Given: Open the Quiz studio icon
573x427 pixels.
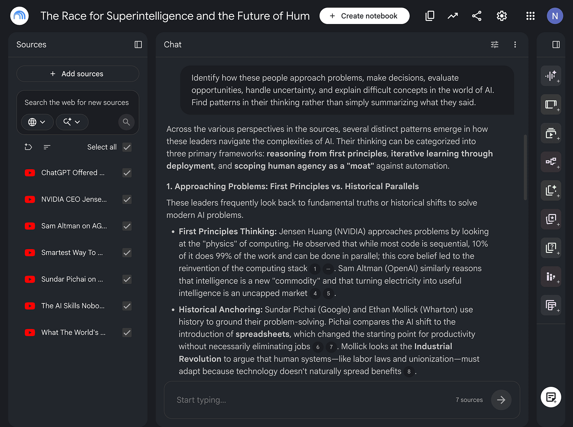Looking at the screenshot, I should coord(551,248).
